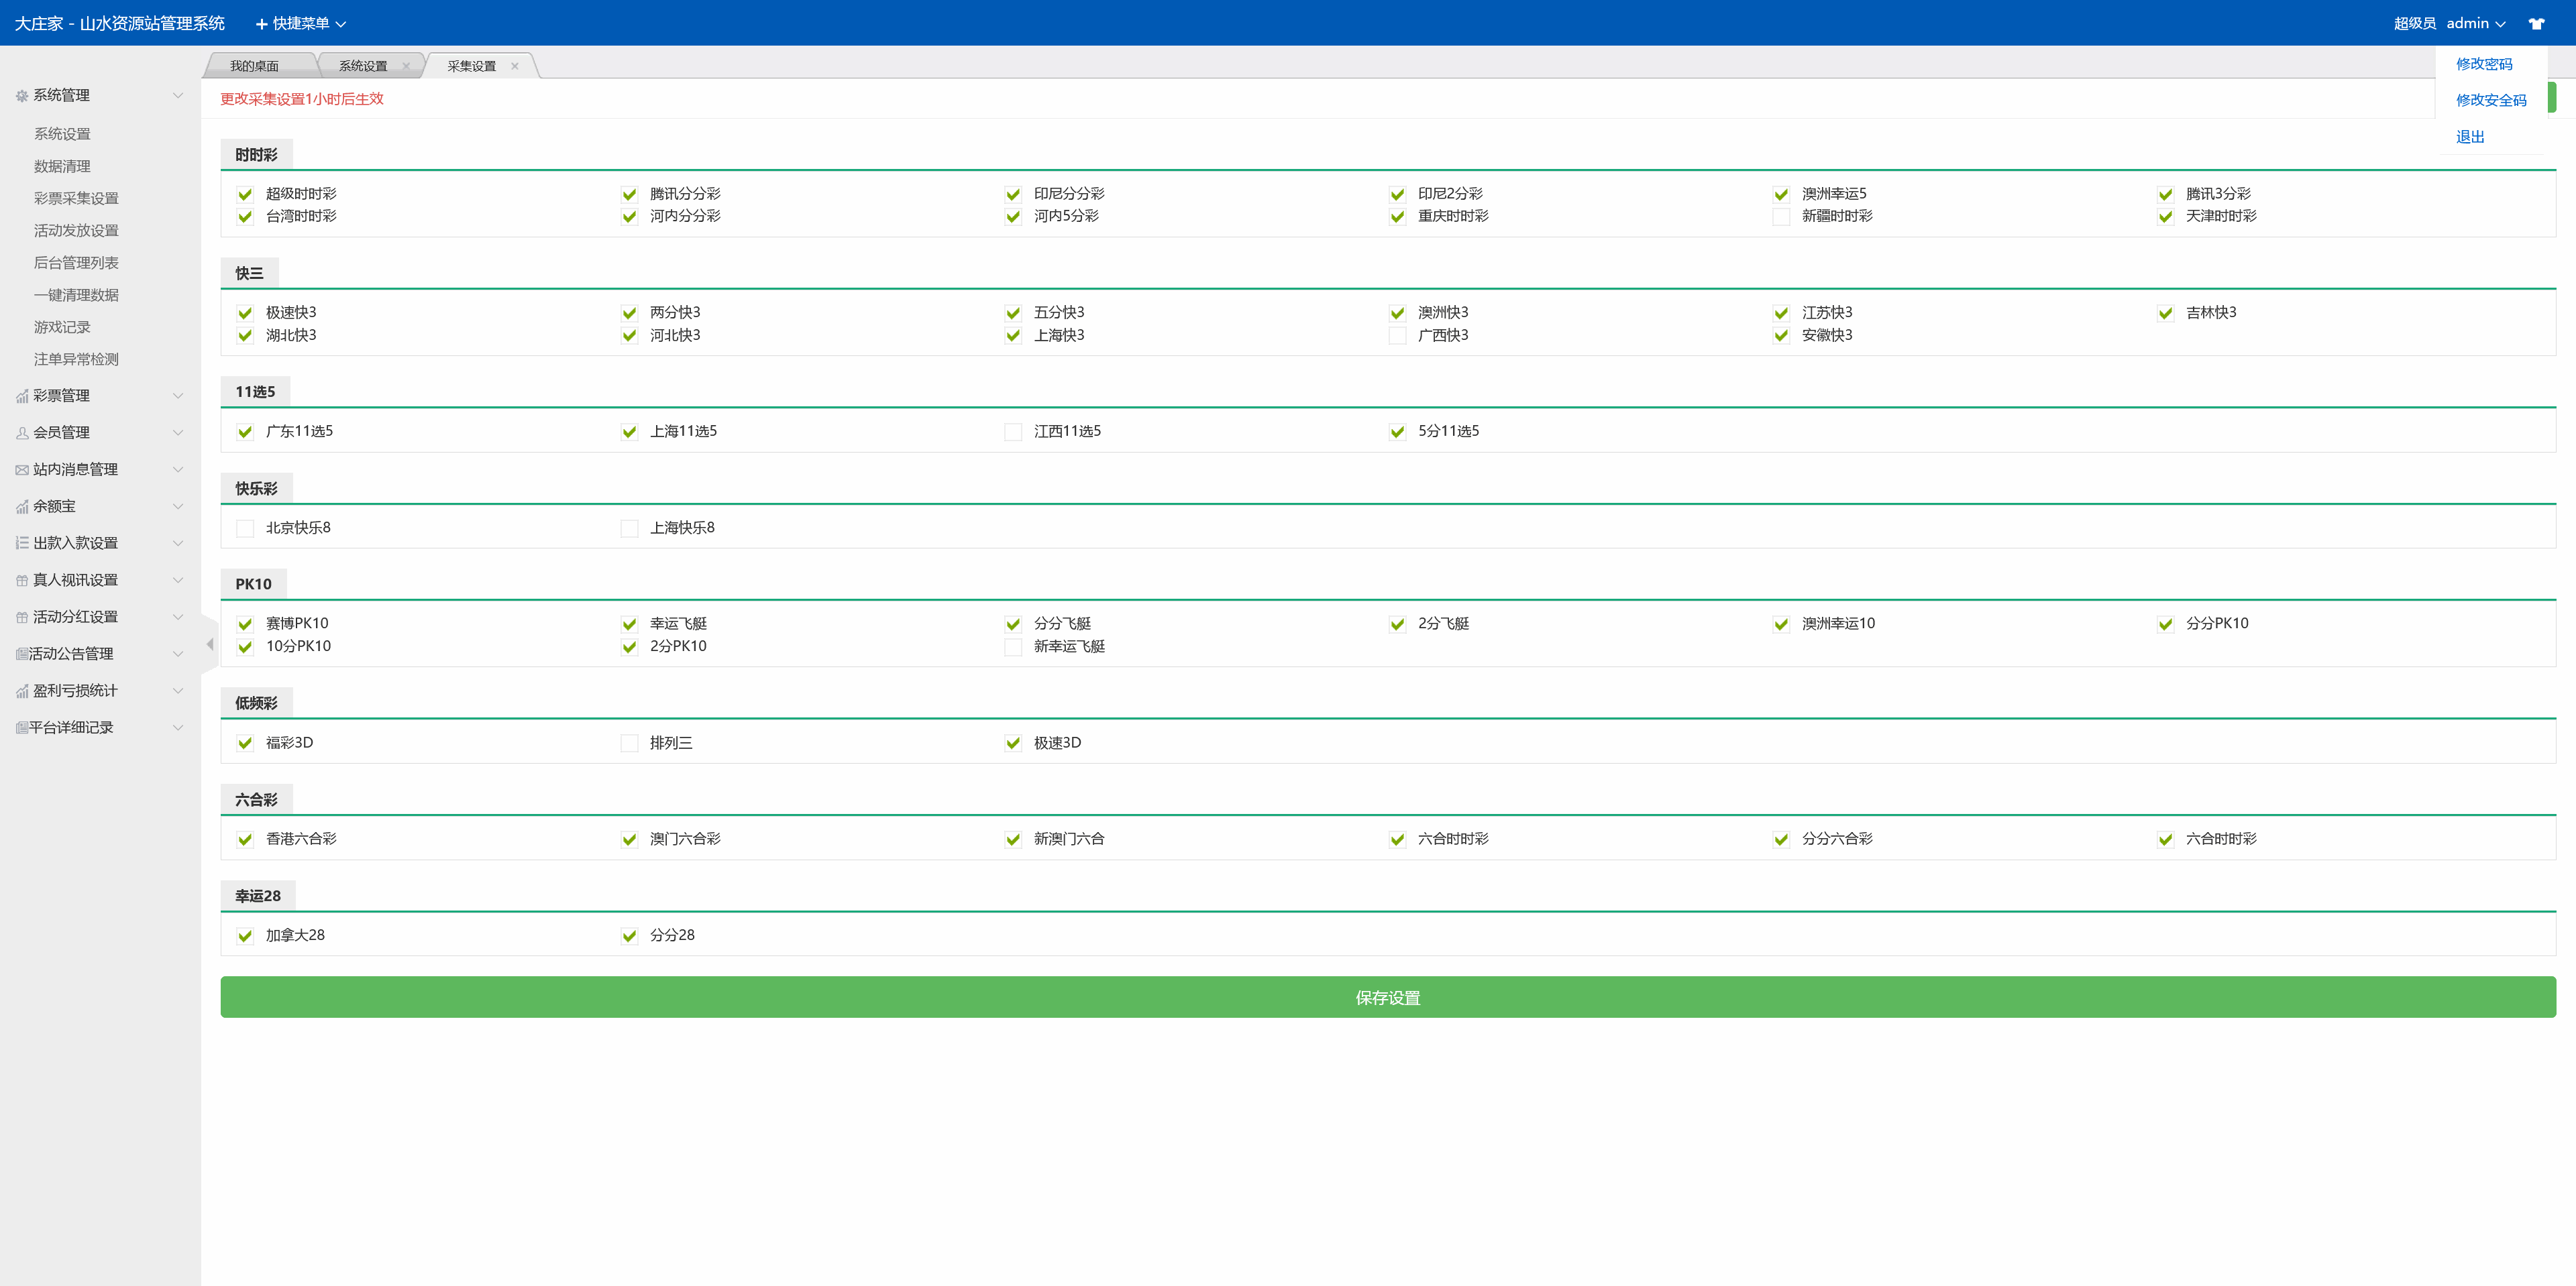
Task: Click the 快捷菜单 plus icon
Action: 261,24
